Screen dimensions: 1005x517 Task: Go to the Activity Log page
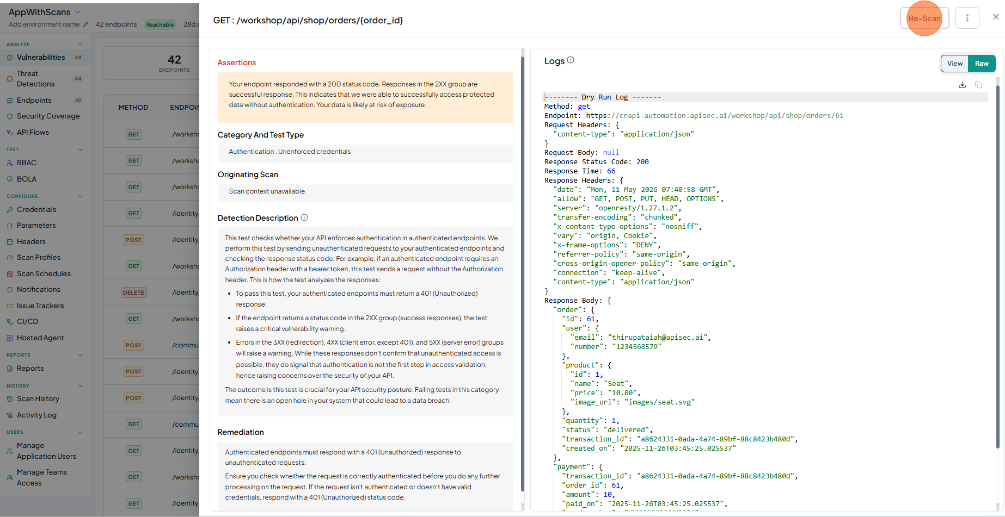(36, 415)
